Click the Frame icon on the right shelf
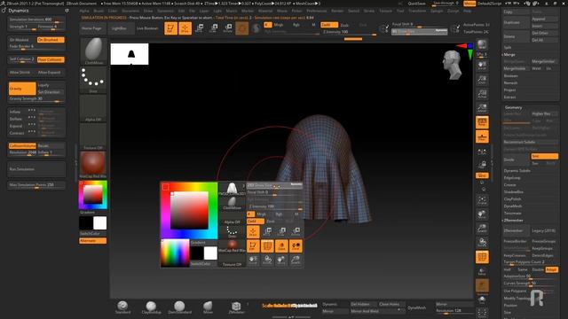Screen dimensions: 568x319 coord(482,200)
